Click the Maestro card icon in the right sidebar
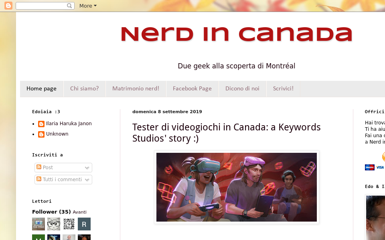Screen dimensions: 385x240 pos(369,167)
